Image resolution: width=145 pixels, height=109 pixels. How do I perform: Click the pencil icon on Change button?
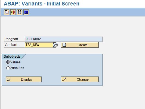pos(64,79)
